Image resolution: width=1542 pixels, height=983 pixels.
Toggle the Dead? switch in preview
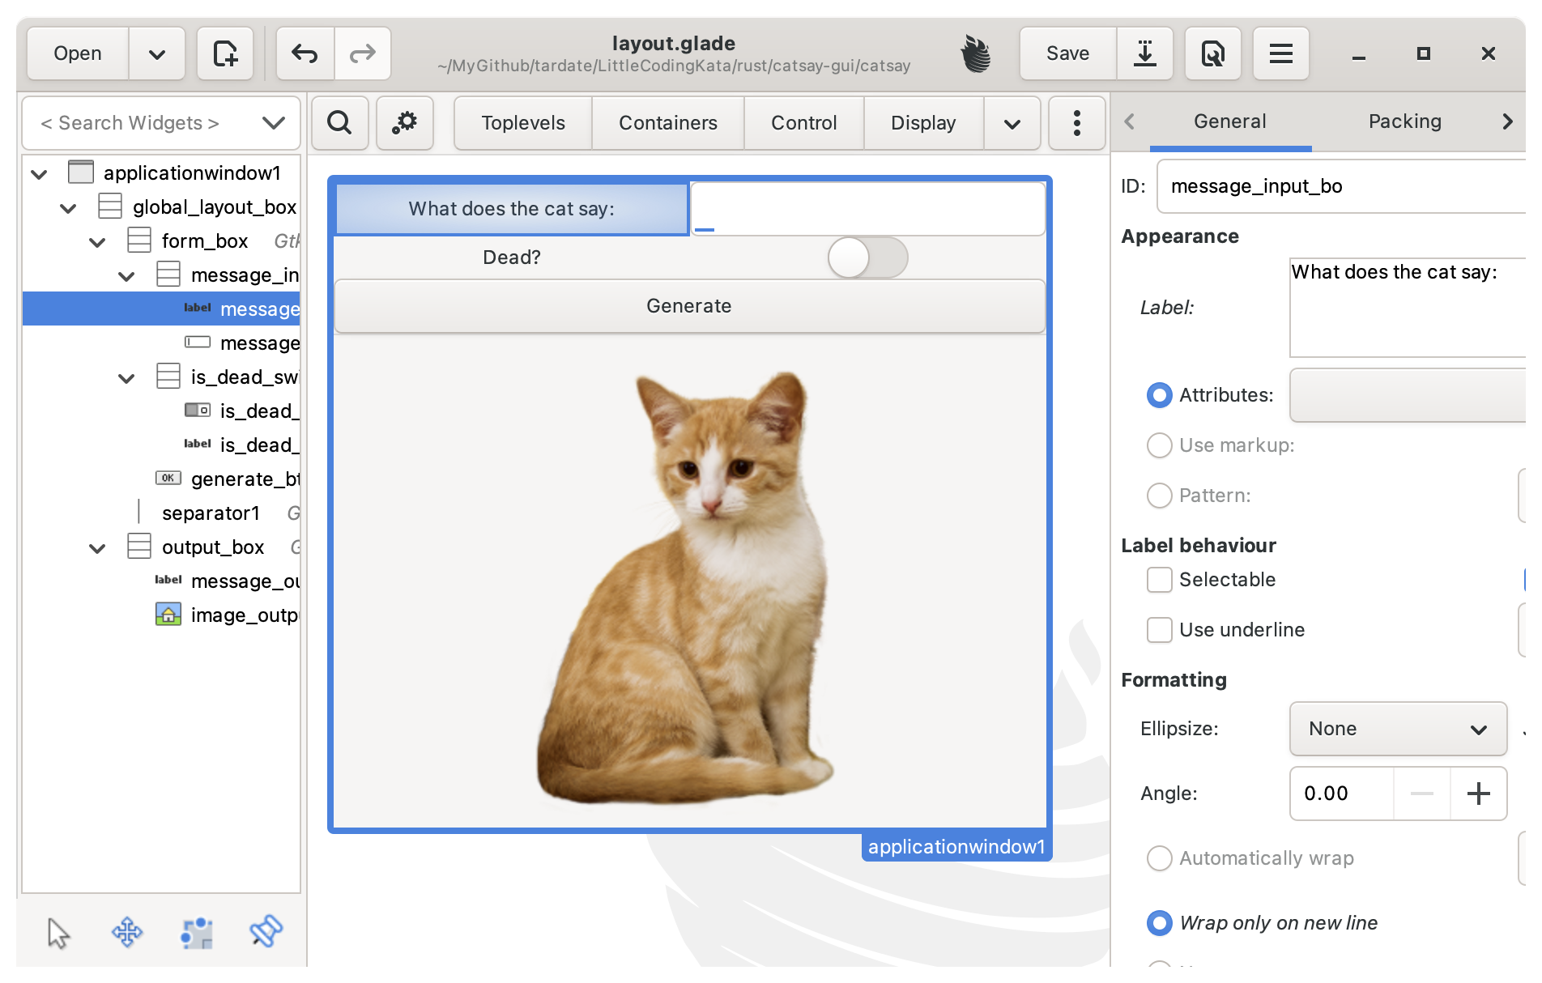[x=867, y=257]
